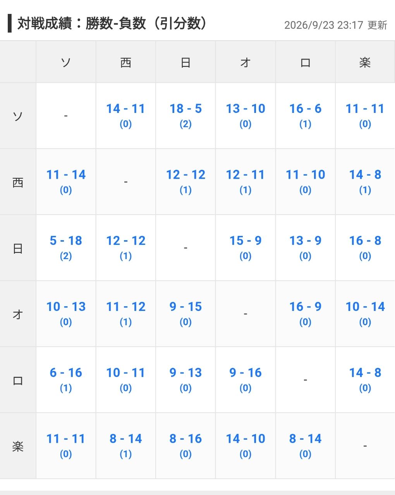
Task: Select the 西 vs ソ record 11 - 14
Action: pos(66,181)
